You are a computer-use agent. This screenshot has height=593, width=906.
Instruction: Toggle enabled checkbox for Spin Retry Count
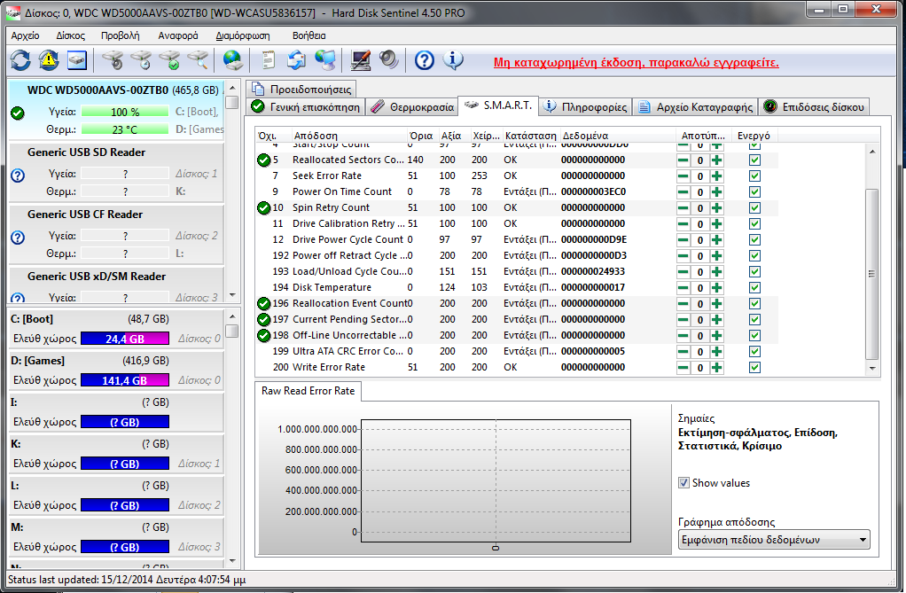(754, 208)
